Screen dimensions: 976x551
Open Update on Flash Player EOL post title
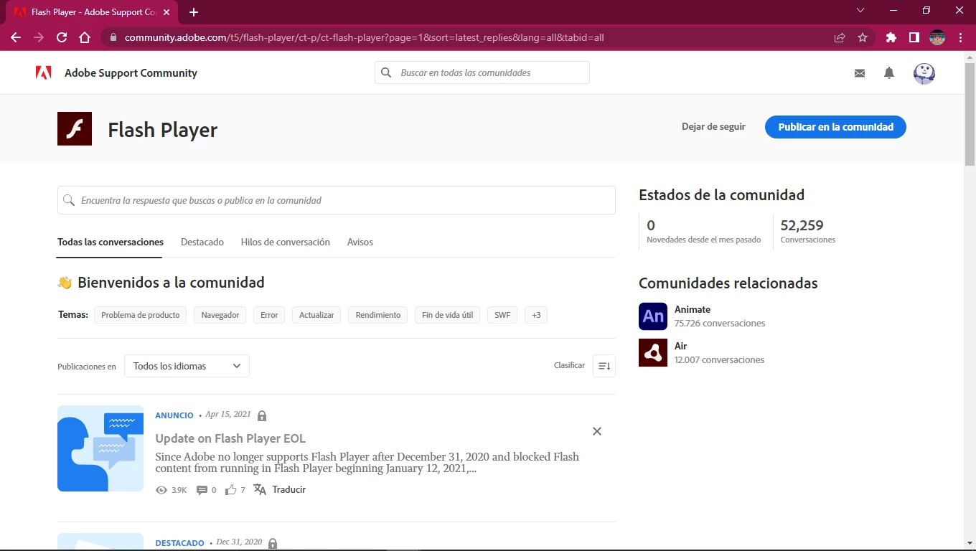pyautogui.click(x=230, y=438)
